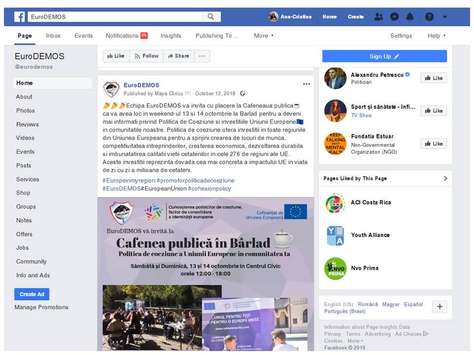The image size is (474, 355).
Task: Open the More dropdown in page tabs
Action: (x=264, y=35)
